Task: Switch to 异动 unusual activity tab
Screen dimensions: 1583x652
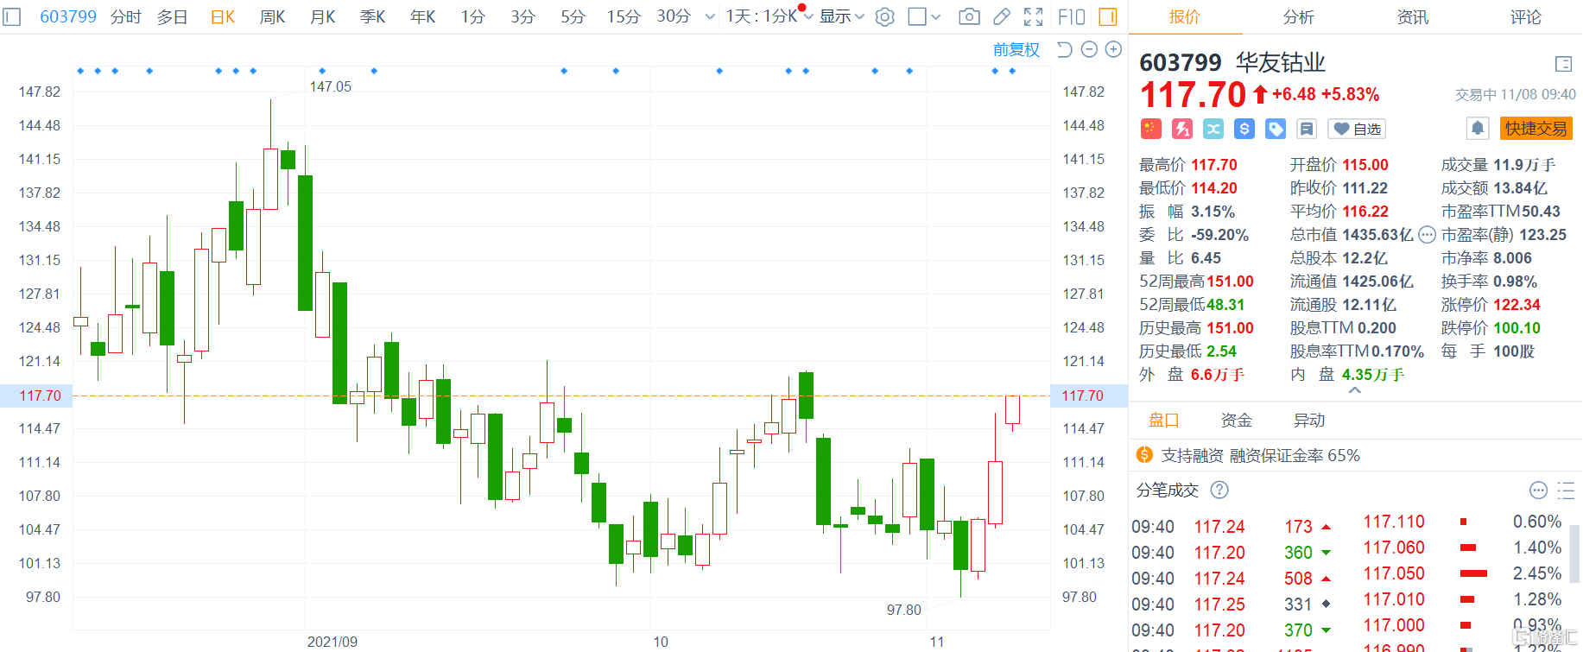Action: [x=1309, y=421]
